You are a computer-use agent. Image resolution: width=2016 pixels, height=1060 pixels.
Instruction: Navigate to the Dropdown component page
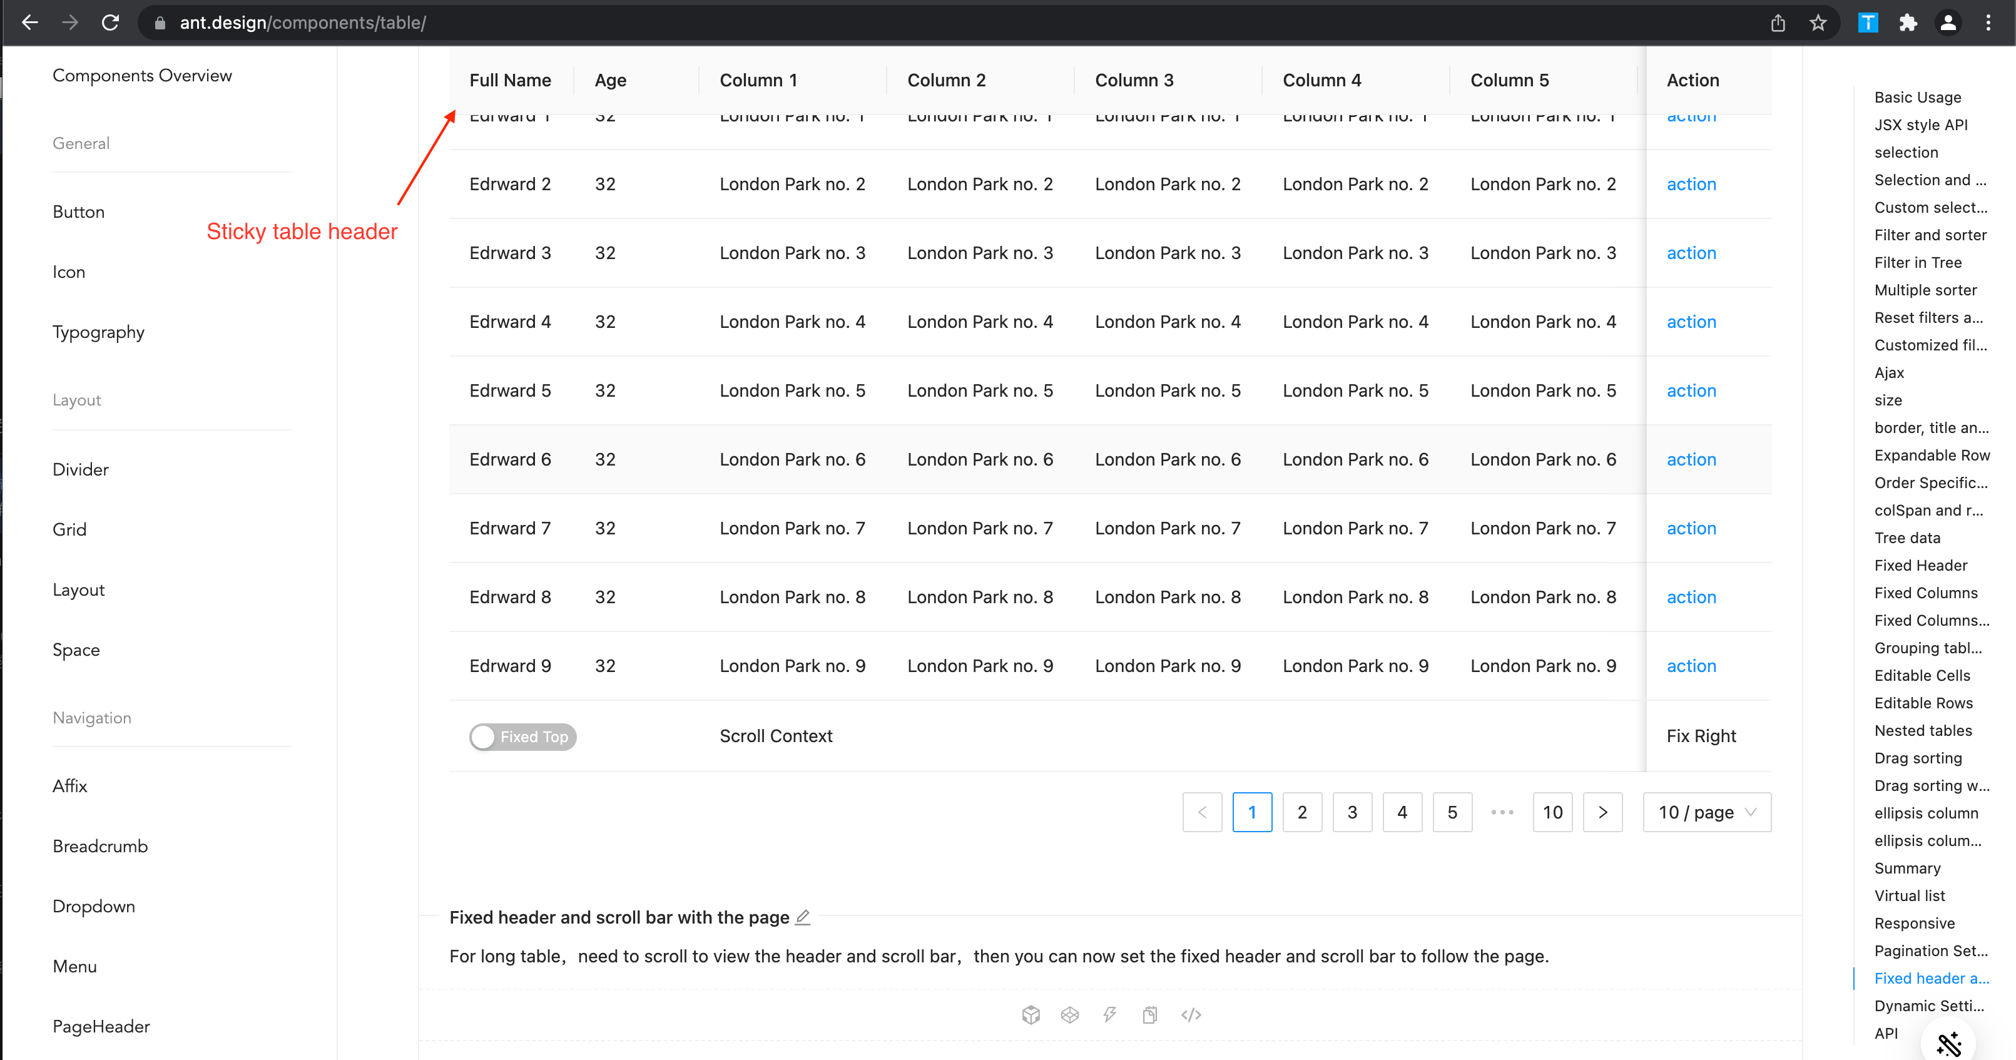94,907
